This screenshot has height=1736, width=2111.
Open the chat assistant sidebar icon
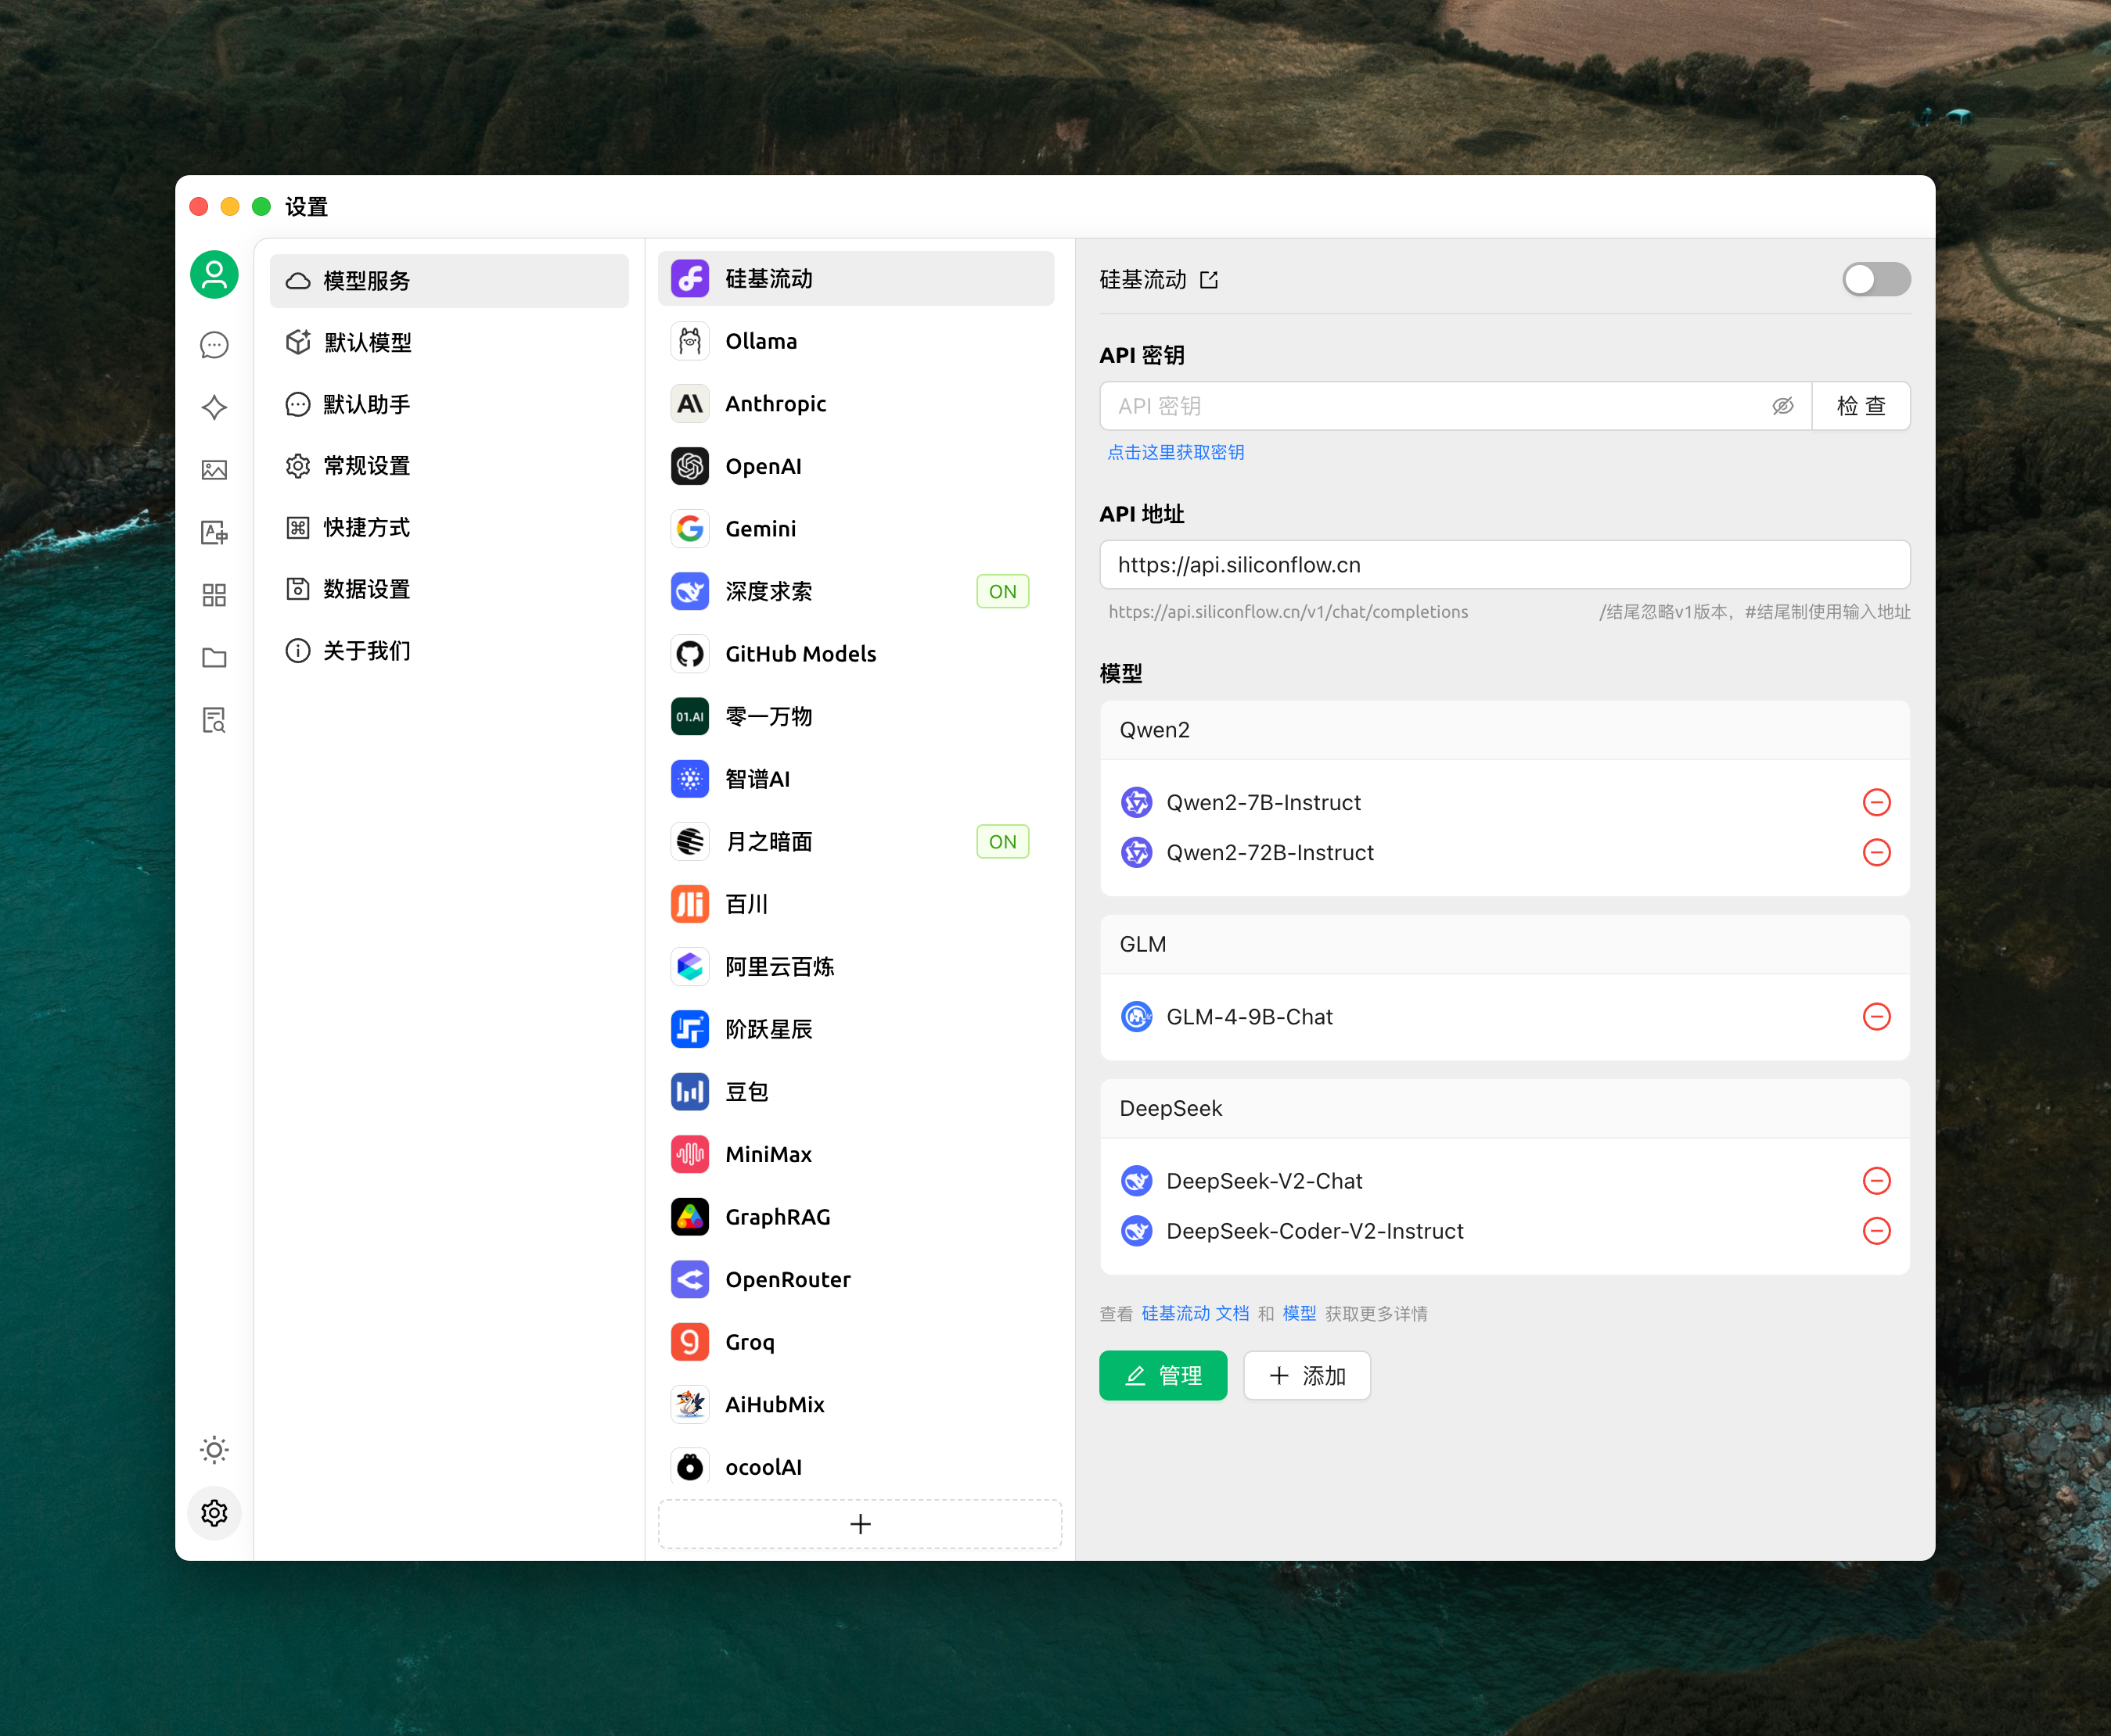point(214,345)
